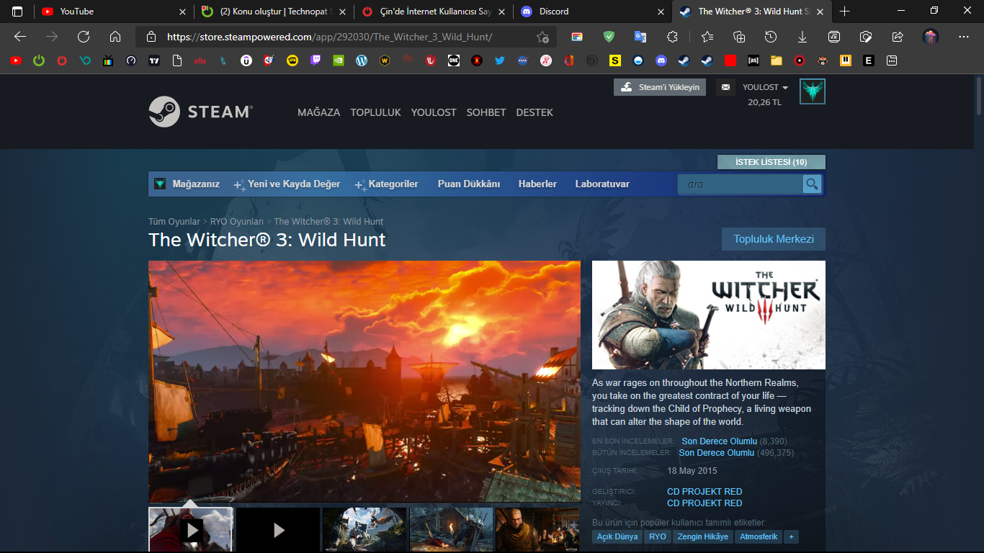Open browser Settings and more menu
Screen dimensions: 984x553
tap(964, 37)
